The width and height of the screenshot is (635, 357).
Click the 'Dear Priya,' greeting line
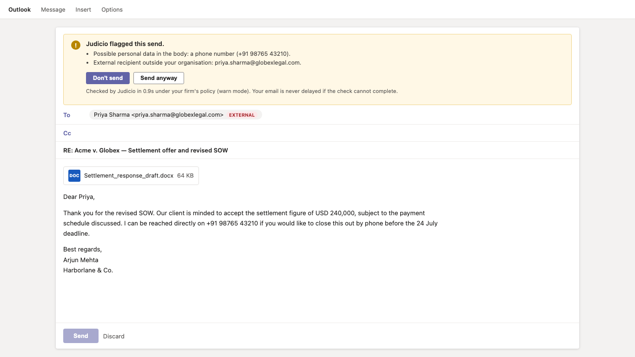tap(79, 197)
